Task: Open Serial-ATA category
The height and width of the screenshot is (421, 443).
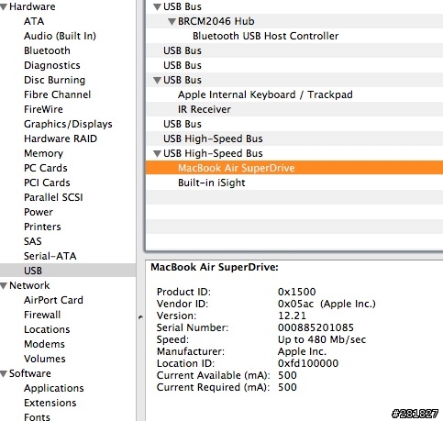Action: [50, 256]
